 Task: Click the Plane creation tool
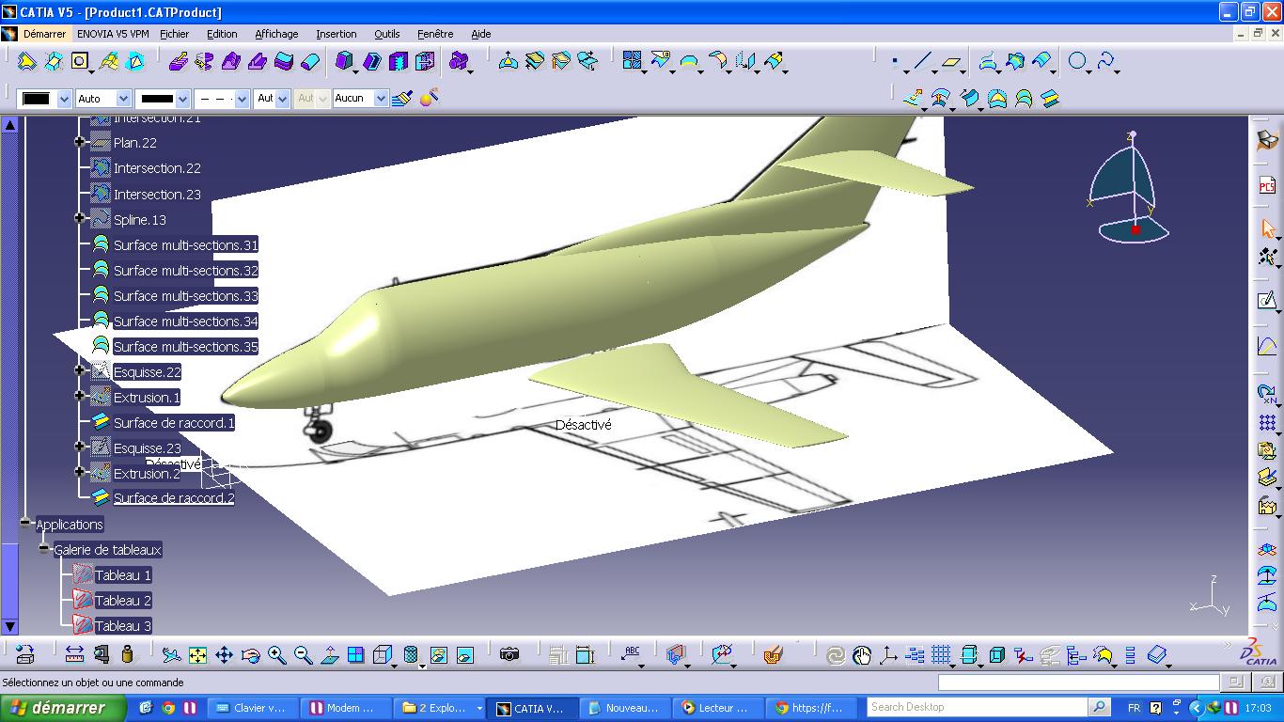[952, 62]
